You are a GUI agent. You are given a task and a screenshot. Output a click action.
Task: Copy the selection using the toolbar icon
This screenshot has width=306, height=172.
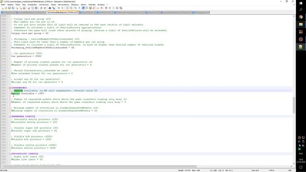[33, 8]
